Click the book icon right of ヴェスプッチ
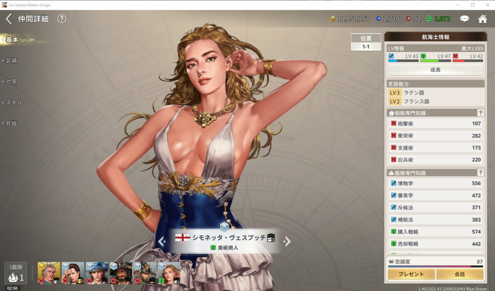Viewport: 495px width, 291px height. pos(271,238)
